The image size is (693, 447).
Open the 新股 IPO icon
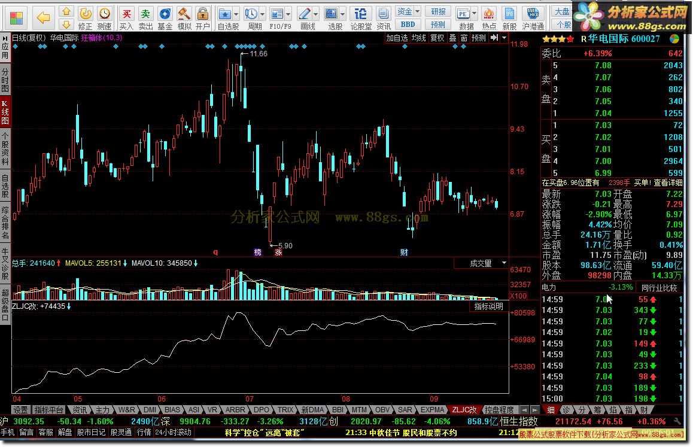pos(510,19)
